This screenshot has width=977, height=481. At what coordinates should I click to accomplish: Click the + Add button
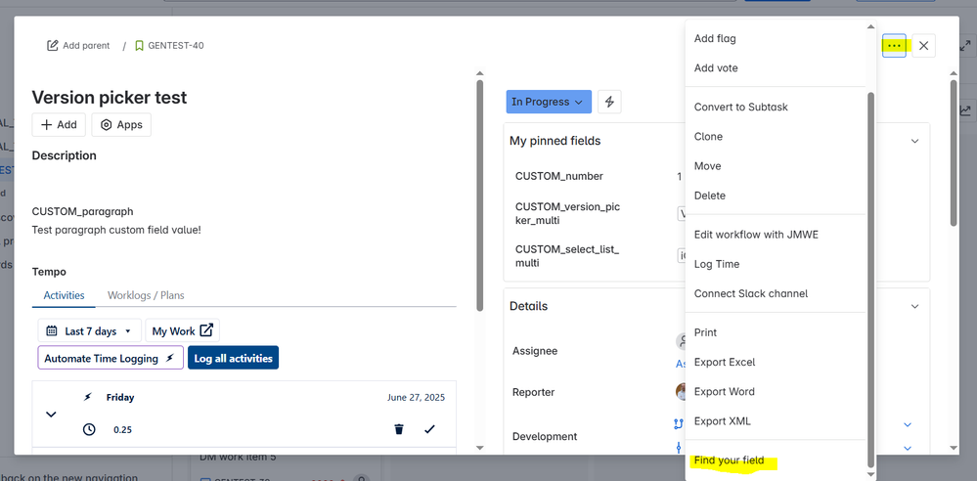[59, 124]
